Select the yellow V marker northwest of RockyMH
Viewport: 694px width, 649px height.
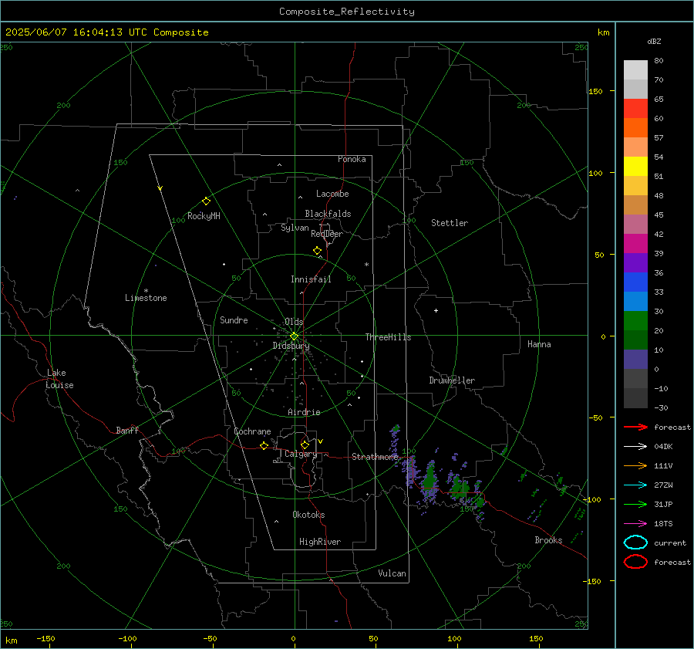[160, 188]
